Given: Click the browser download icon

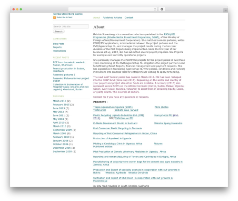Looking at the screenshot, I should coord(162,9).
